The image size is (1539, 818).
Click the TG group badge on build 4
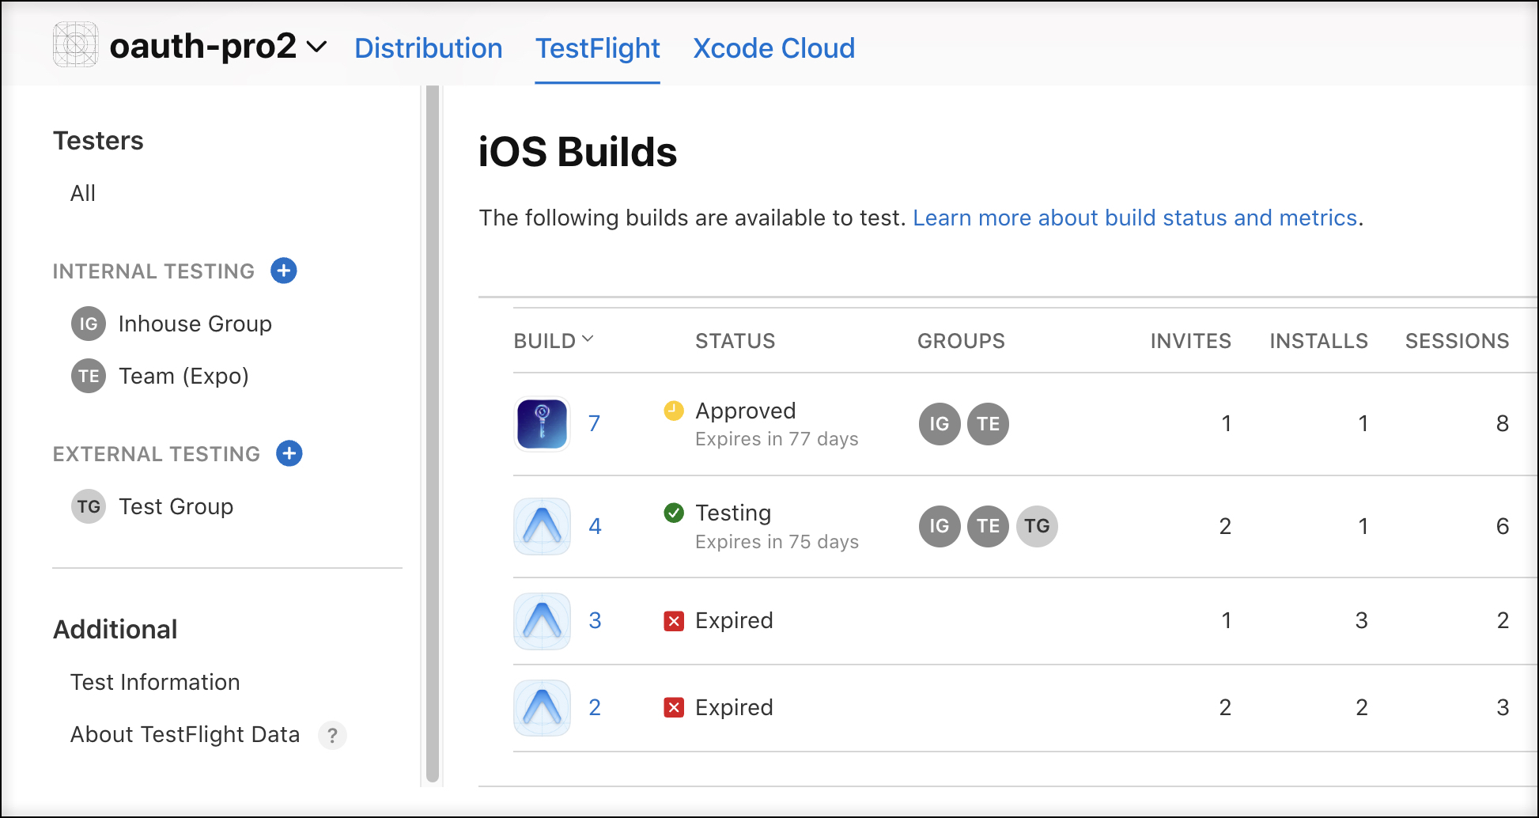pos(1037,526)
